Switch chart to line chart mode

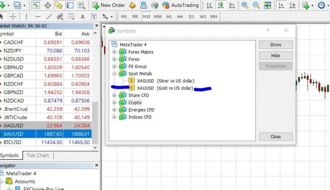pyautogui.click(x=232, y=5)
